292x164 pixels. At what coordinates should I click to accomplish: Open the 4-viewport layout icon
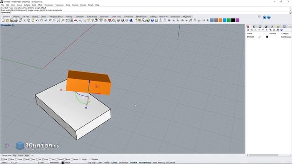coord(71,20)
